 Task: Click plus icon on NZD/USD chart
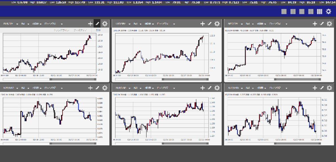90,88
